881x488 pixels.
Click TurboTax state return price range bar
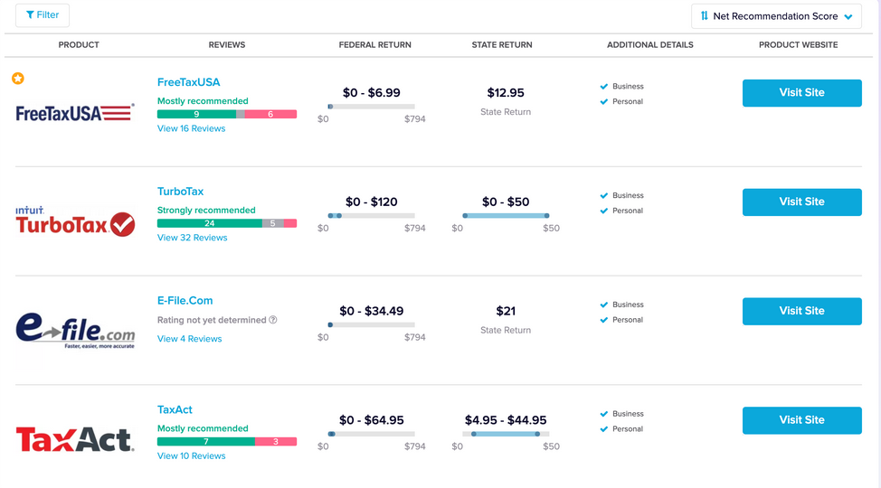[506, 216]
